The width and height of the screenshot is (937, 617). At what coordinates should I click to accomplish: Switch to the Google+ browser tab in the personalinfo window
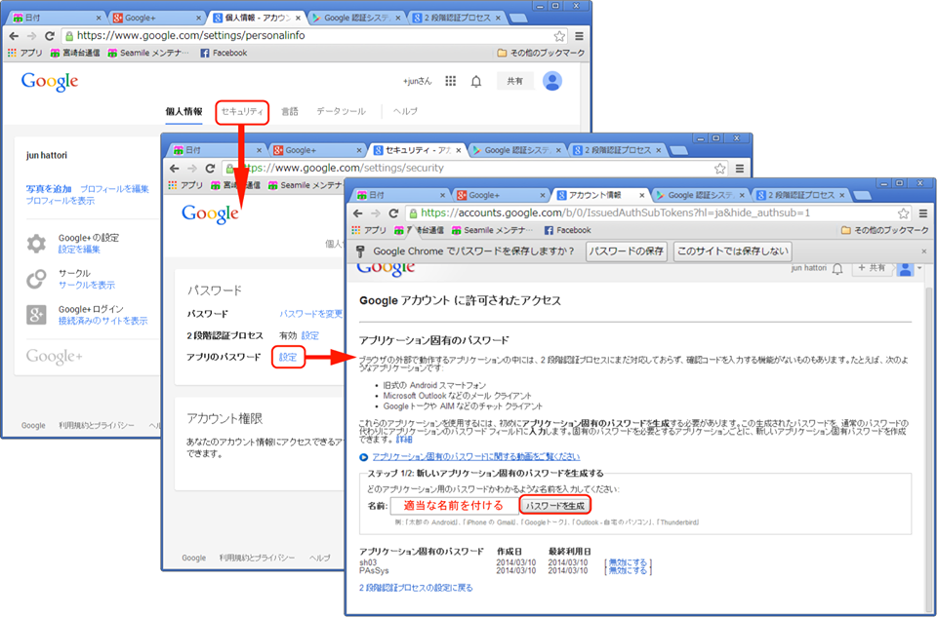point(158,18)
